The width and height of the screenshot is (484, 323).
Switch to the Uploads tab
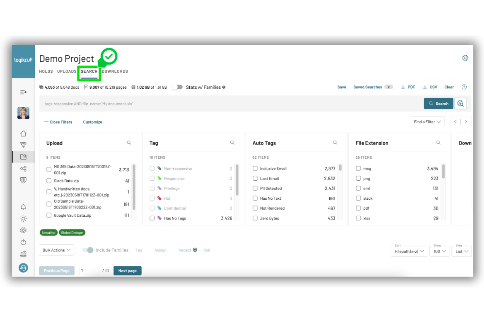click(x=67, y=71)
